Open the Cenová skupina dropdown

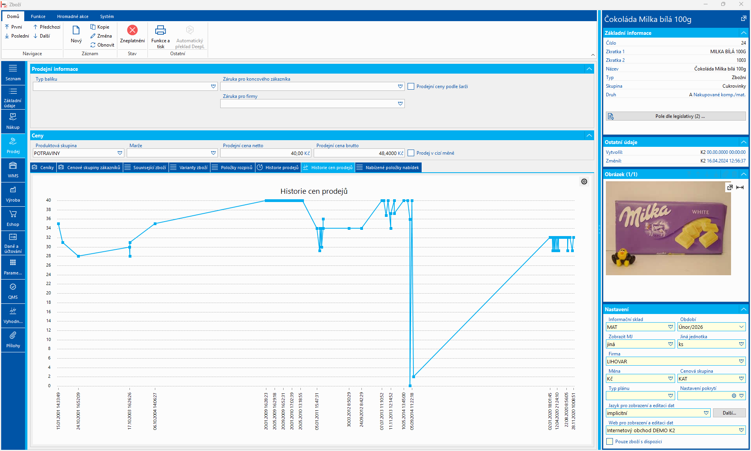pos(741,379)
